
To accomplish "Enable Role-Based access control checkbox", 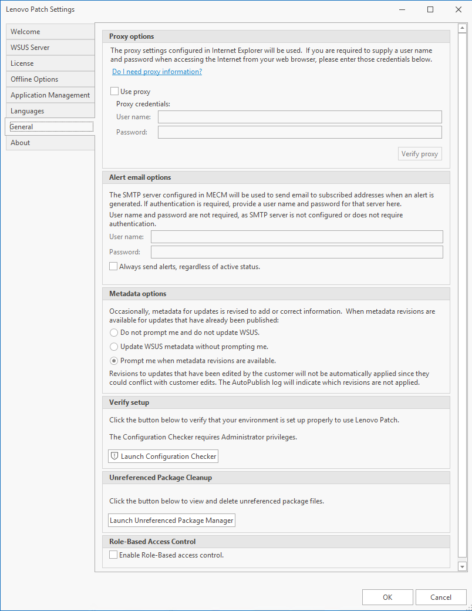I will [113, 555].
